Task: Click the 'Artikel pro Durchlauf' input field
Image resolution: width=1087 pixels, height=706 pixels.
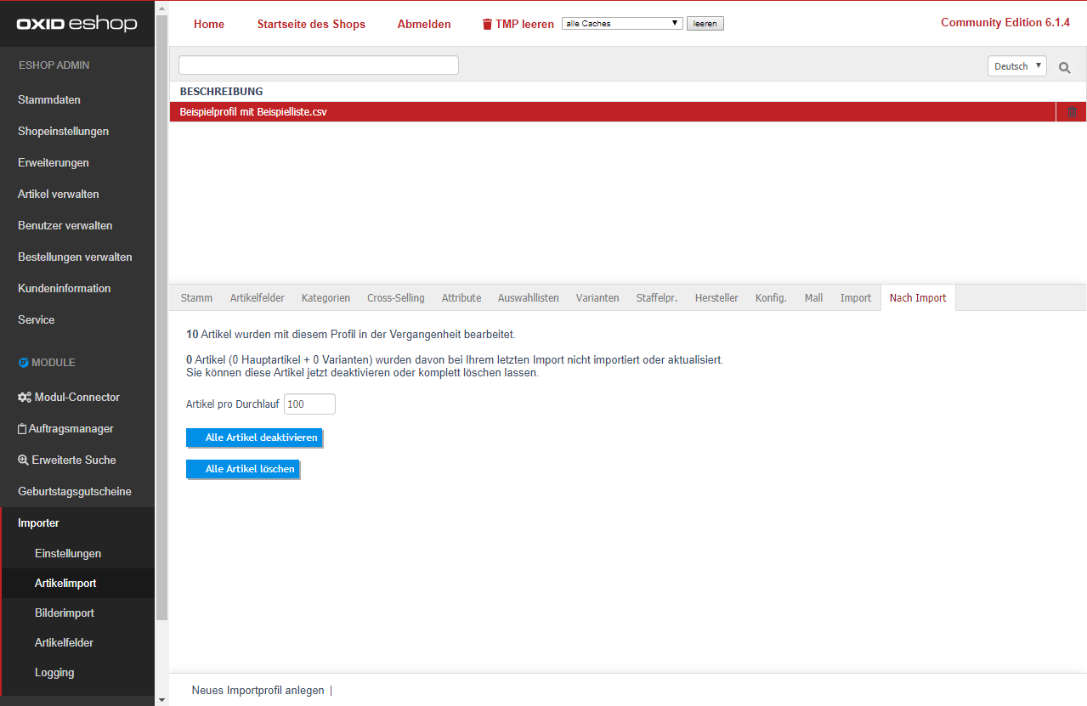Action: click(x=309, y=404)
